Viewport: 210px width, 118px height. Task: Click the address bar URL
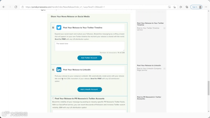click(x=65, y=7)
